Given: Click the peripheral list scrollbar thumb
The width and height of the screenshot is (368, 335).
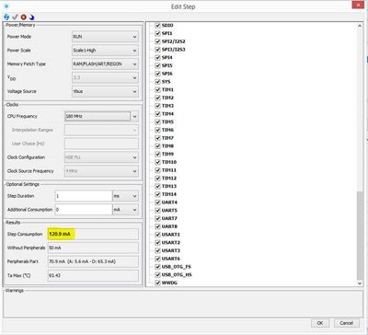Looking at the screenshot, I should (x=360, y=235).
